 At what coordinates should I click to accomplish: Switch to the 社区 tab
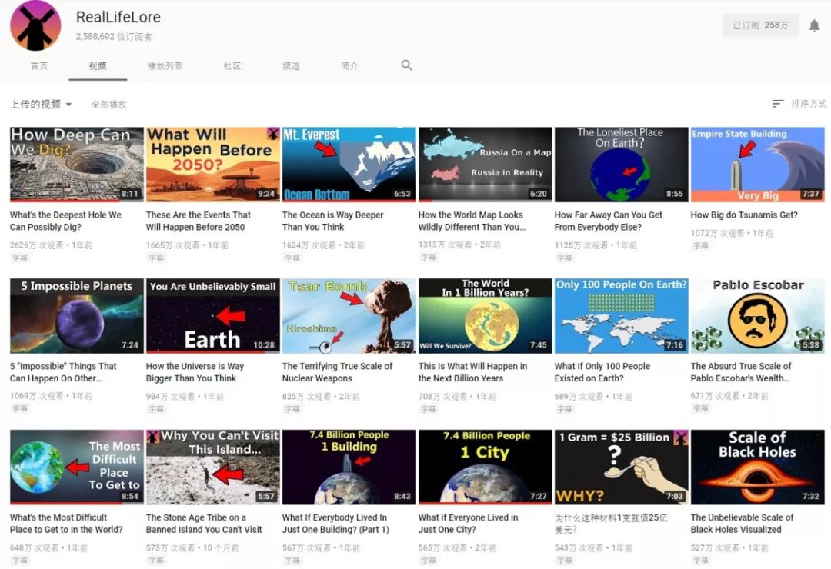coord(232,66)
